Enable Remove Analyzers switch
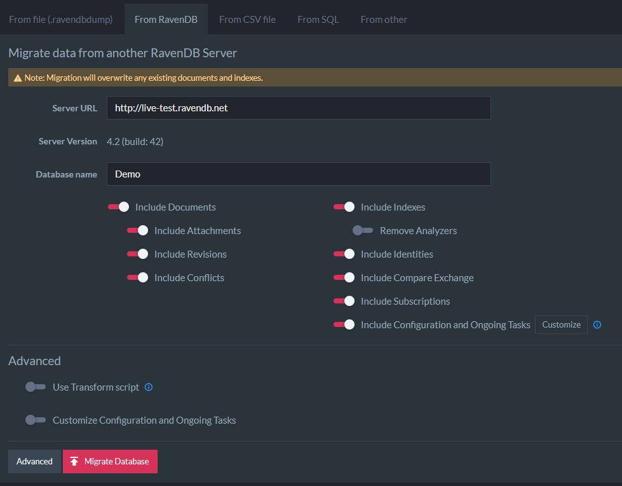 point(363,230)
